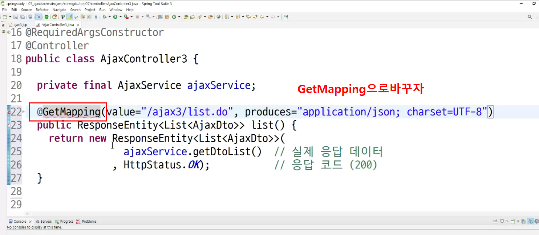Click the Previous Annotation icon
The height and width of the screenshot is (235, 539).
pyautogui.click(x=237, y=17)
